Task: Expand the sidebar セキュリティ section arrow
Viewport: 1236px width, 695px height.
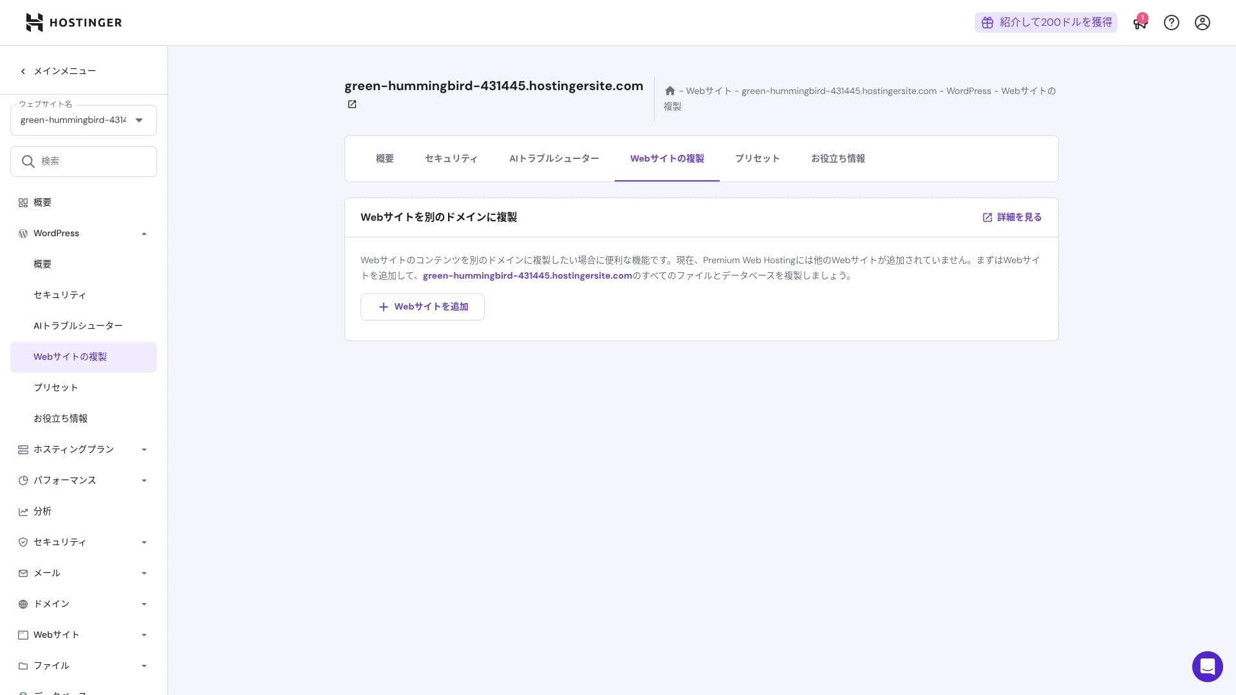Action: coord(144,542)
